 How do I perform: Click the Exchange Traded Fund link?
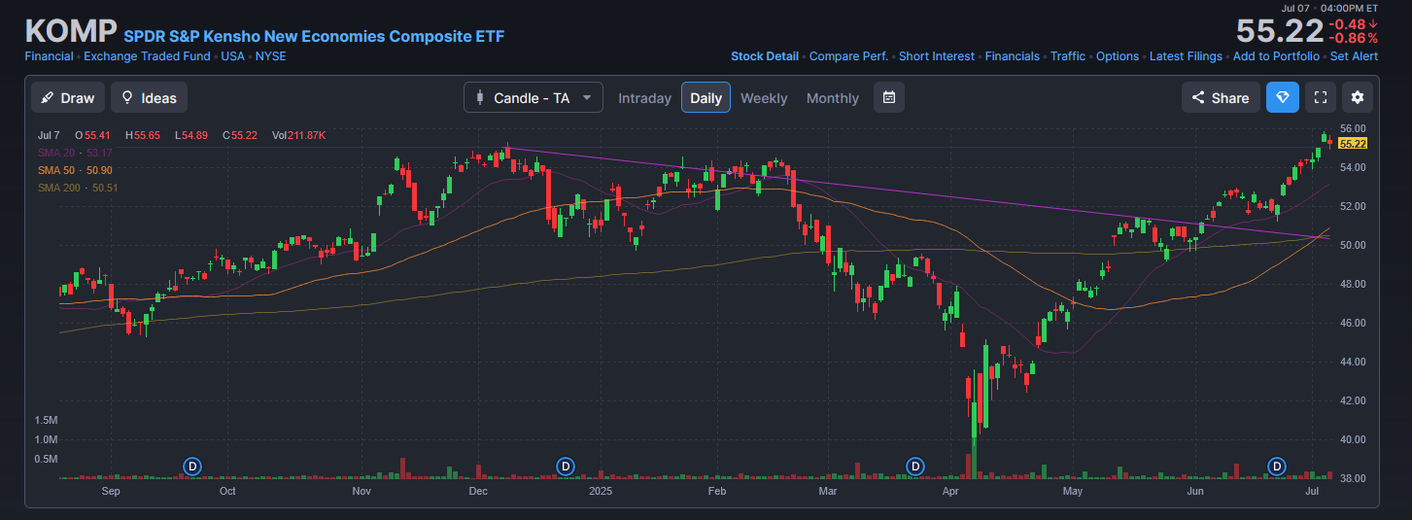pos(147,56)
